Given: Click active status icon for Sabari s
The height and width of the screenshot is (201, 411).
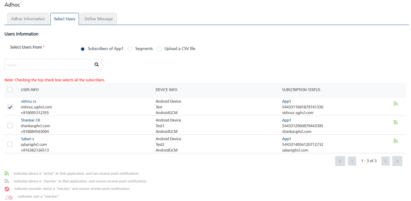Looking at the screenshot, I should point(395,141).
